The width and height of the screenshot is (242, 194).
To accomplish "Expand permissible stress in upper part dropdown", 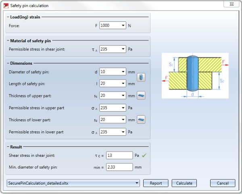I will (123, 108).
